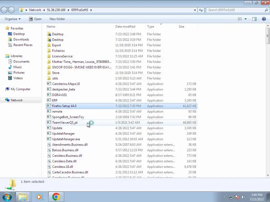Viewport: 270px width, 202px height.
Task: Toggle the preview pane icon
Action: tap(254, 19)
